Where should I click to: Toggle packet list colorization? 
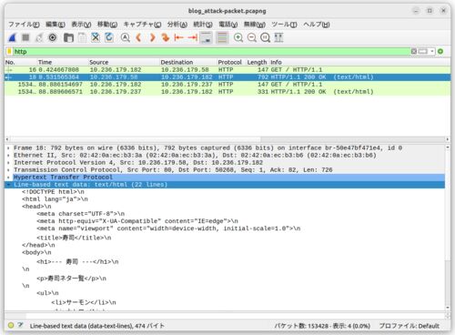pyautogui.click(x=222, y=37)
